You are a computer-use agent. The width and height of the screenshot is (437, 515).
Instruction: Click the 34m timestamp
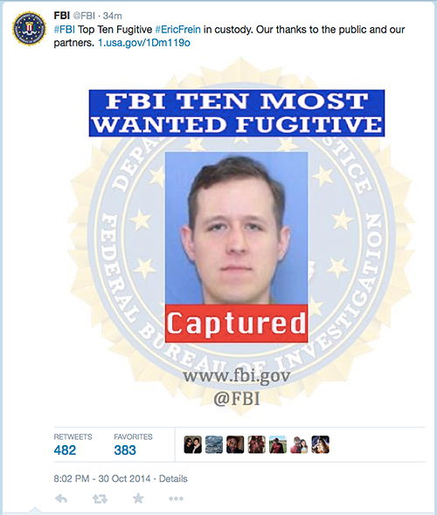(x=112, y=16)
